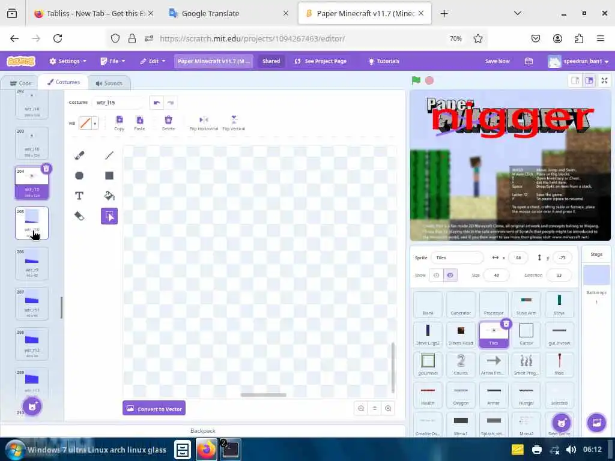This screenshot has height=461, width=615.
Task: Click See Project Page button
Action: pyautogui.click(x=321, y=61)
